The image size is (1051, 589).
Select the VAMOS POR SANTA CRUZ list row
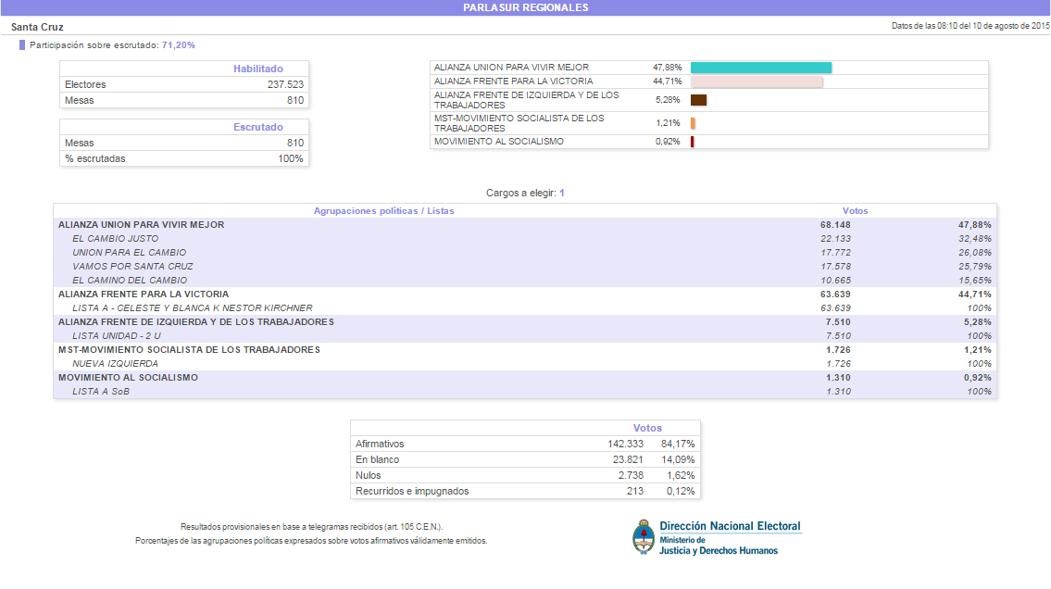pos(525,266)
